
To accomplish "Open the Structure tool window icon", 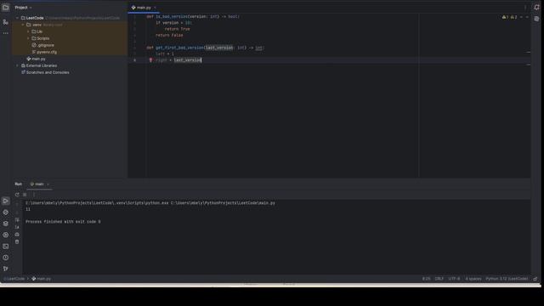I will 6,22.
